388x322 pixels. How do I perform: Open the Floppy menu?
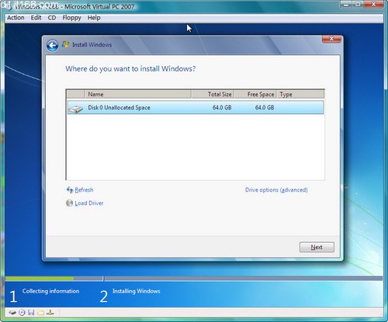(71, 18)
